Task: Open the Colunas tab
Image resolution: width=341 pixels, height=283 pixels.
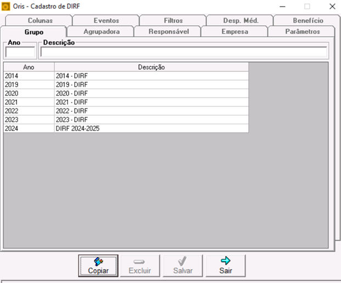Action: [40, 20]
